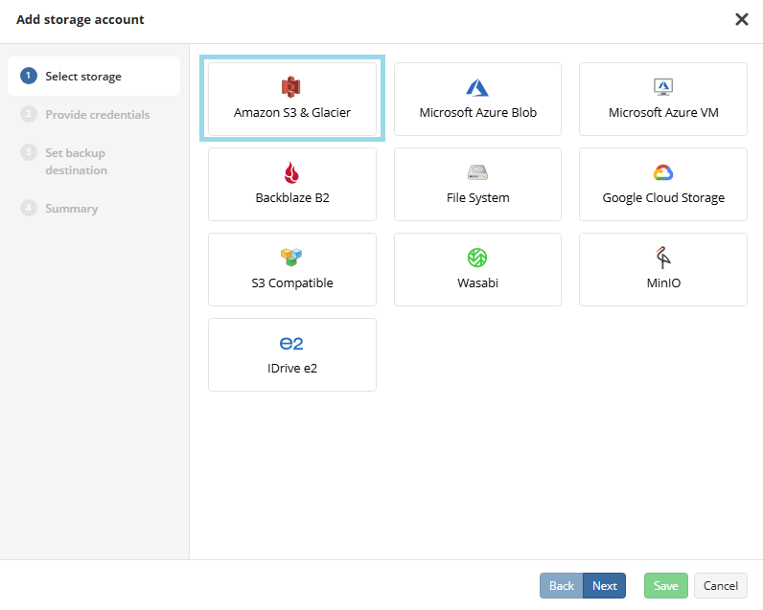Open the Select storage step
763x610 pixels.
click(x=94, y=77)
